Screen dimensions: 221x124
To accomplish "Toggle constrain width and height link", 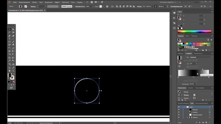I will pyautogui.click(x=156, y=7).
